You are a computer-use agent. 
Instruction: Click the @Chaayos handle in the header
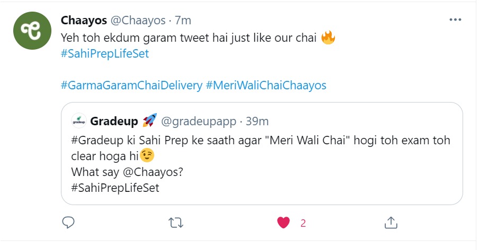[x=136, y=21]
